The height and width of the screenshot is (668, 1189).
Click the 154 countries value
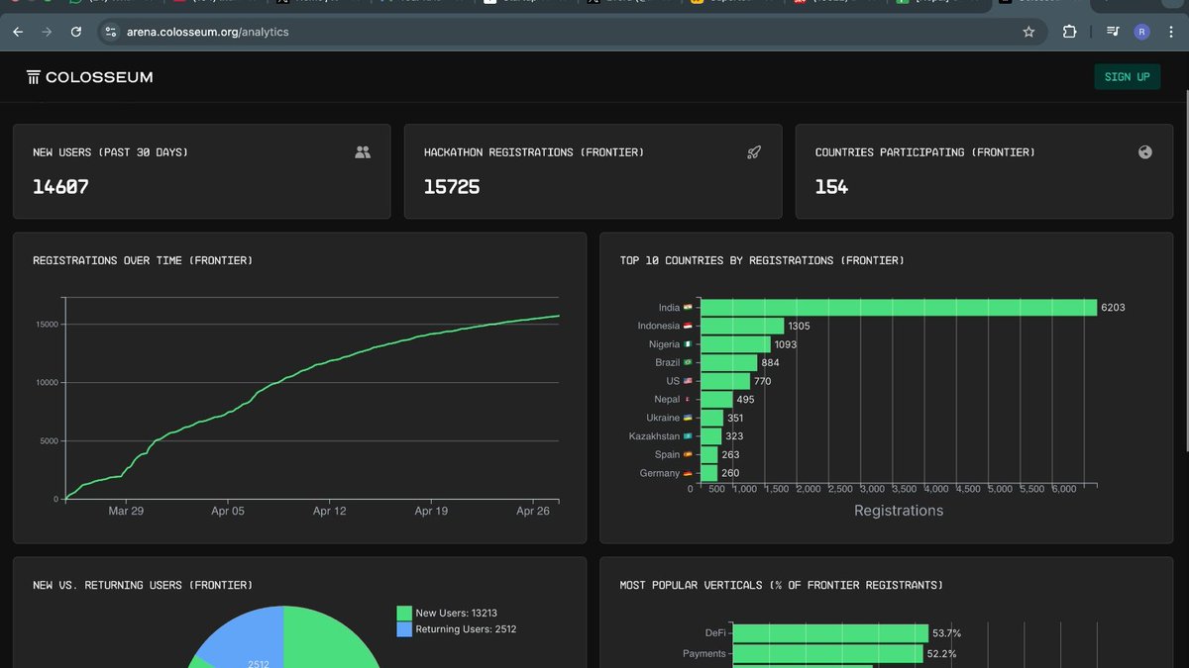[831, 186]
